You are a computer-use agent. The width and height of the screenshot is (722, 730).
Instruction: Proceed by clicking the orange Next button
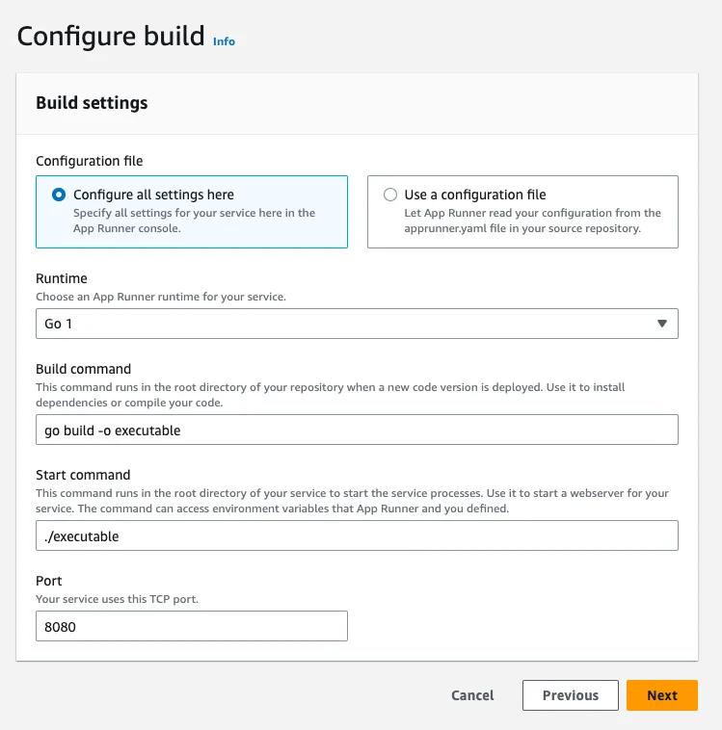coord(661,695)
